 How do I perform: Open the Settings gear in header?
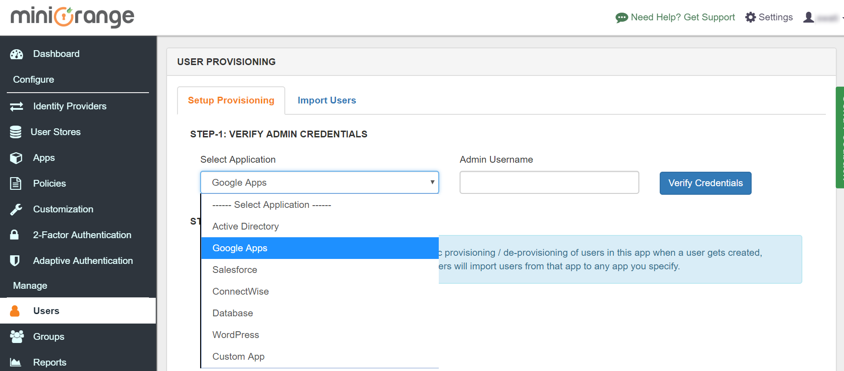coord(750,17)
